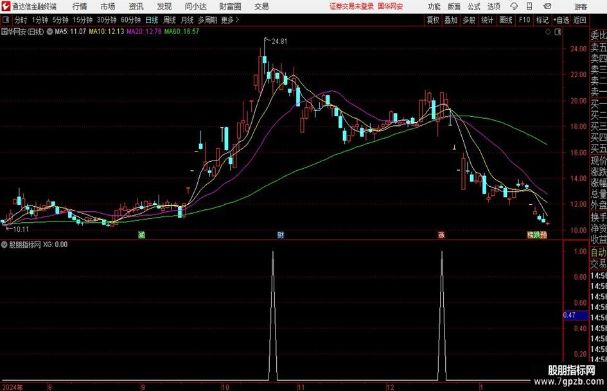Open the 发现 menu
The height and width of the screenshot is (391, 607).
164,6
